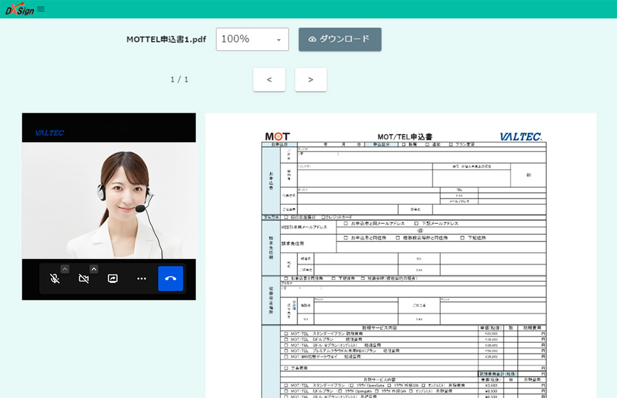Check the お申込者と同メールアドレス checkbox
The width and height of the screenshot is (617, 398).
pyautogui.click(x=345, y=223)
